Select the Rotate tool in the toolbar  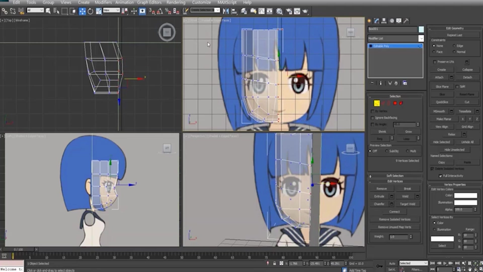pyautogui.click(x=90, y=11)
